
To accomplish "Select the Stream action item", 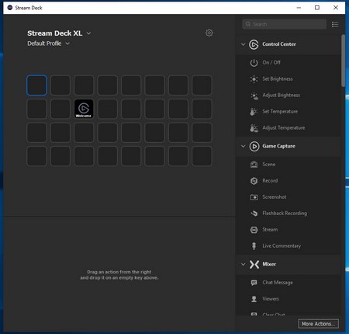I will pos(289,230).
